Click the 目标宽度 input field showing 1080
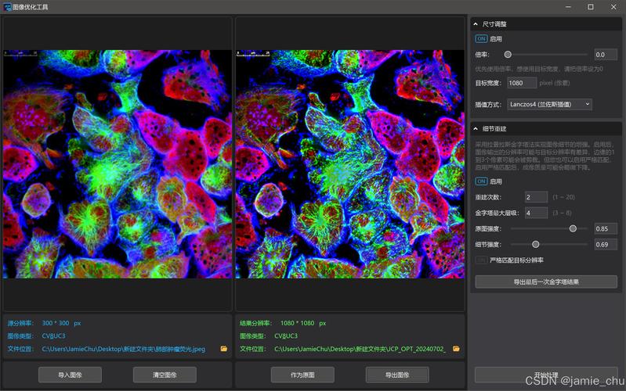 pyautogui.click(x=522, y=83)
